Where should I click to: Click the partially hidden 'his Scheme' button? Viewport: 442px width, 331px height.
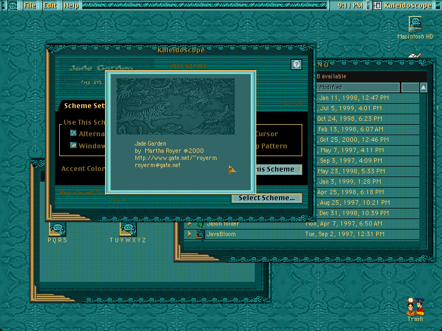click(279, 169)
